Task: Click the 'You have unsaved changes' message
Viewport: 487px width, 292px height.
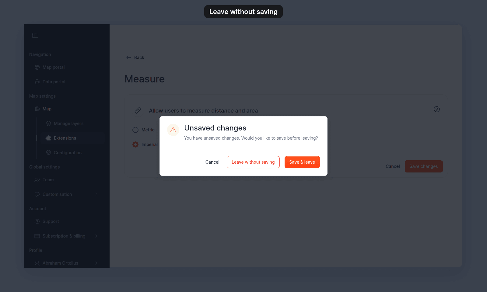Action: (x=251, y=138)
